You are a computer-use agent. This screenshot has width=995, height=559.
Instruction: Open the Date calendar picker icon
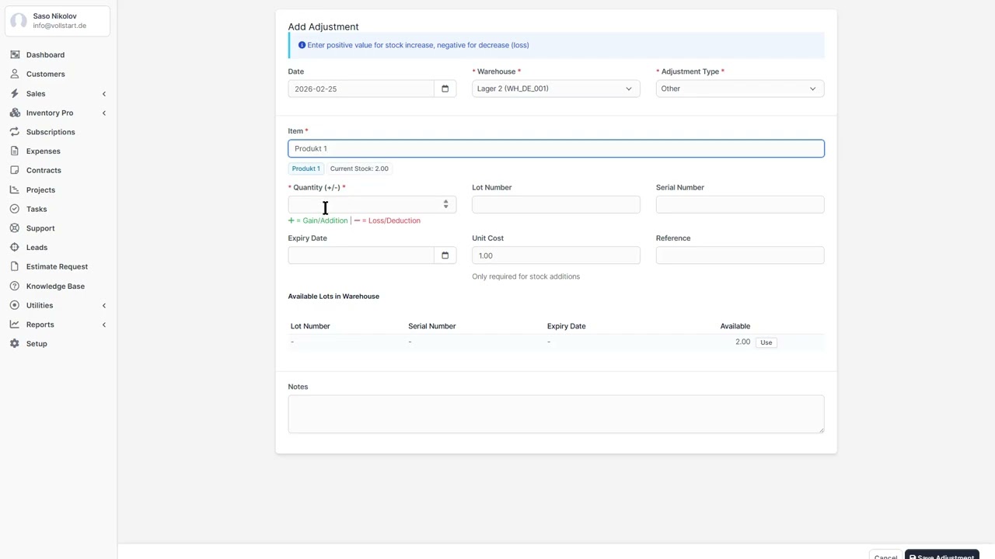tap(445, 89)
